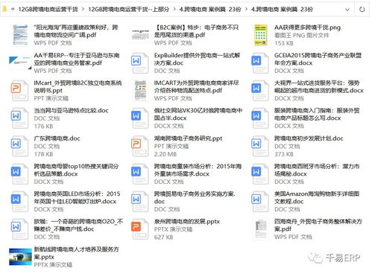Viewport: 372px width, 274px height.
Task: Click file name 俄社交网站VK30亿对俄跨境电商中国占半.docx
Action: [198, 114]
